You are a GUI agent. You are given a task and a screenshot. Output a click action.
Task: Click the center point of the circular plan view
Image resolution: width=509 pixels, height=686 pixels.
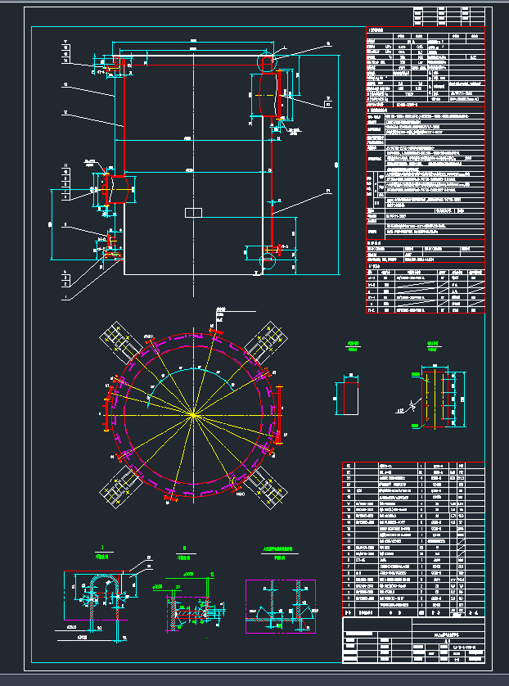pos(193,415)
